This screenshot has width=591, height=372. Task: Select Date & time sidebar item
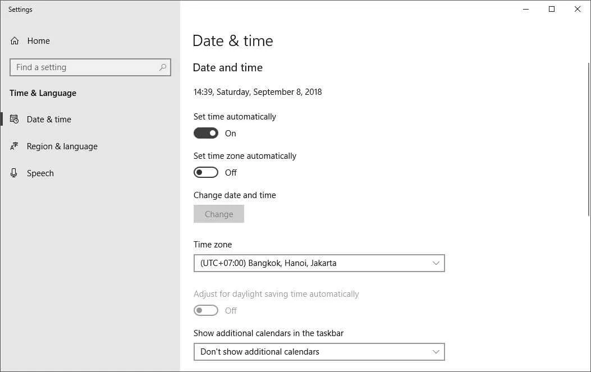click(49, 120)
